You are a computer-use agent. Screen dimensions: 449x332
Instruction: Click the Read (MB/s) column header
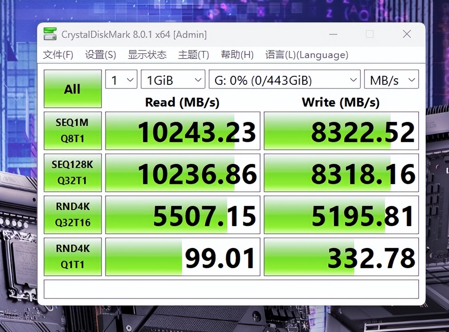point(182,102)
